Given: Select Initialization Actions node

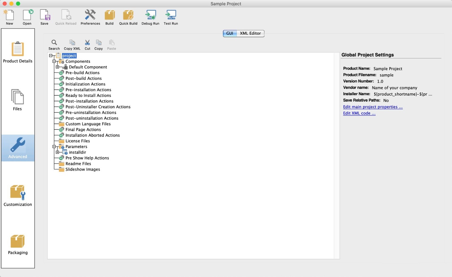Looking at the screenshot, I should (85, 84).
